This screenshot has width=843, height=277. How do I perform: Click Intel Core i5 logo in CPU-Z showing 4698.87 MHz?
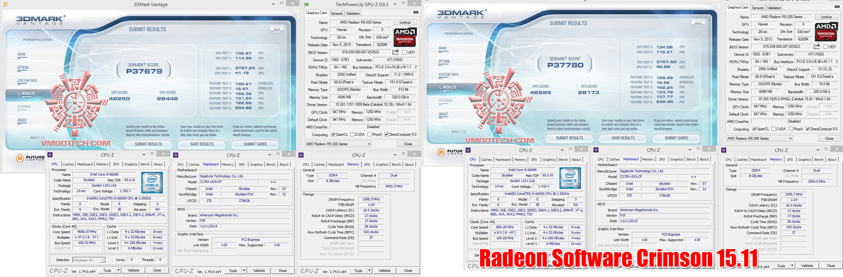point(152,183)
